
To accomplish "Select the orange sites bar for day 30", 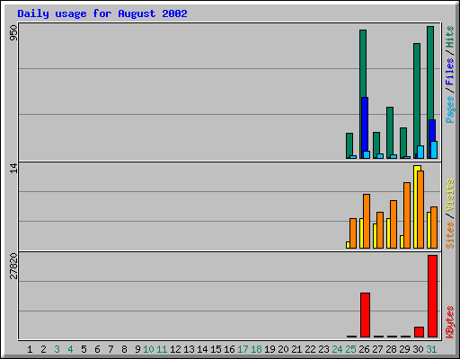I will [x=420, y=209].
